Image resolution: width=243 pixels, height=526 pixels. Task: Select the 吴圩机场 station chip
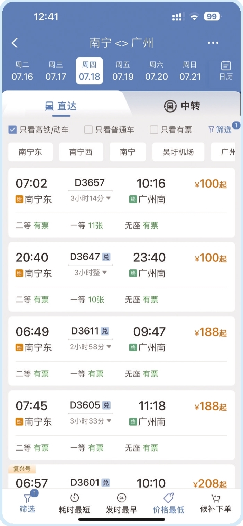(x=178, y=152)
